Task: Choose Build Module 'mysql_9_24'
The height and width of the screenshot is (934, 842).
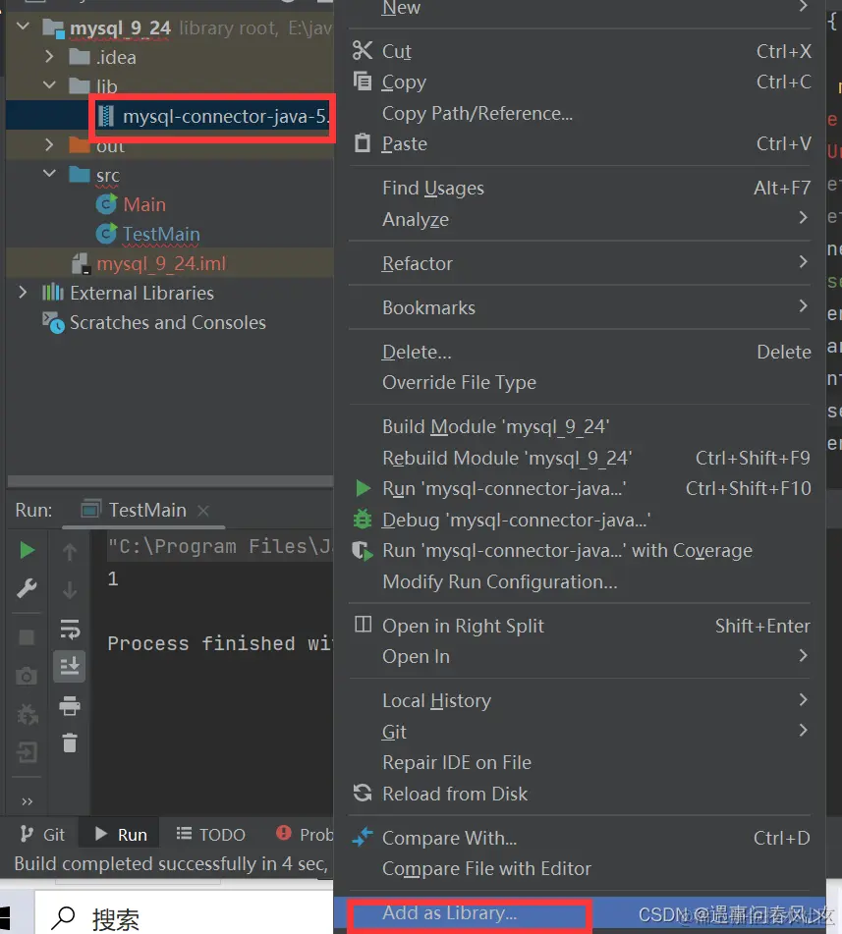Action: pos(580,426)
